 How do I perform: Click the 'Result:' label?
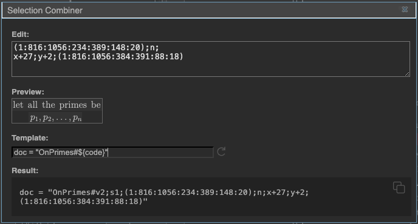[25, 171]
